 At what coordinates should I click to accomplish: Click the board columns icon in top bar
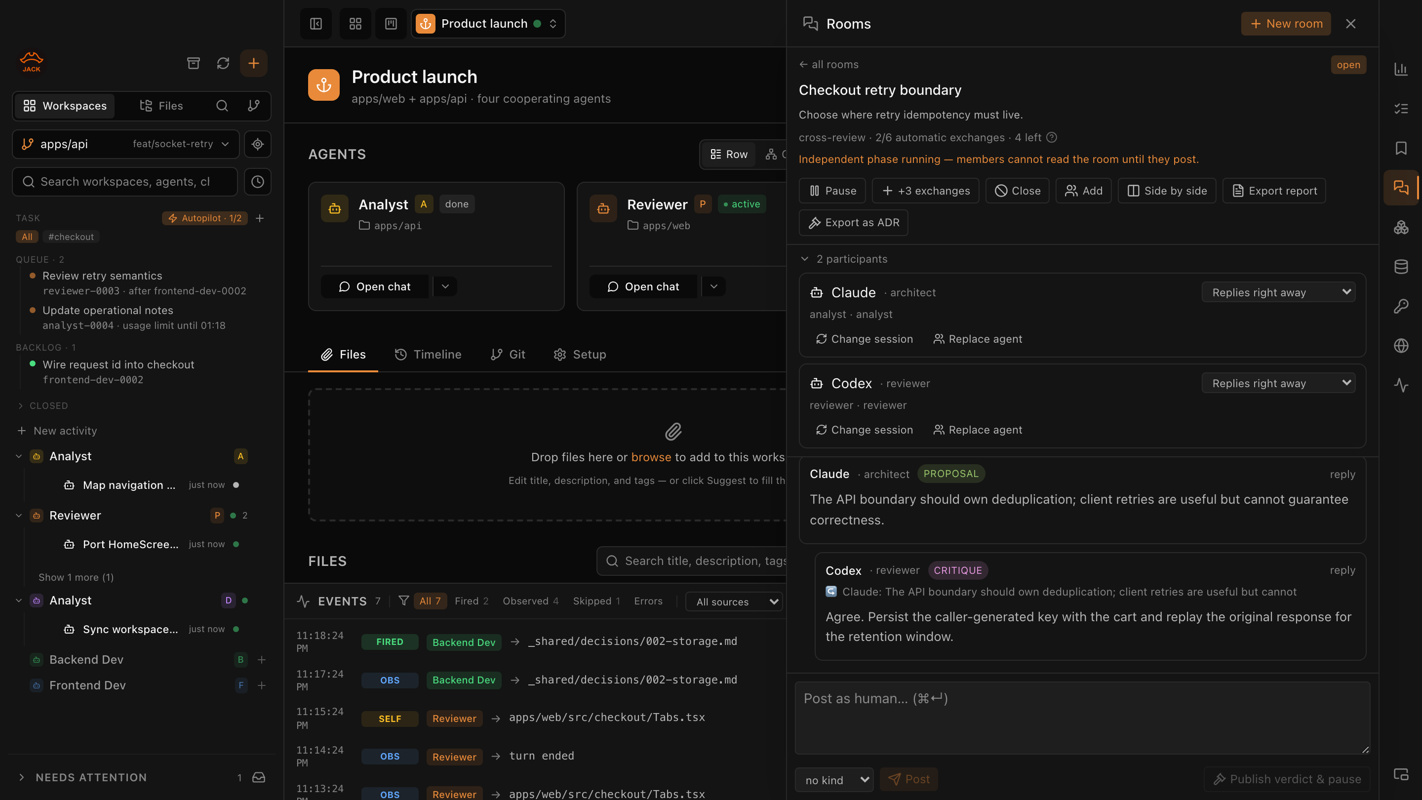(391, 24)
